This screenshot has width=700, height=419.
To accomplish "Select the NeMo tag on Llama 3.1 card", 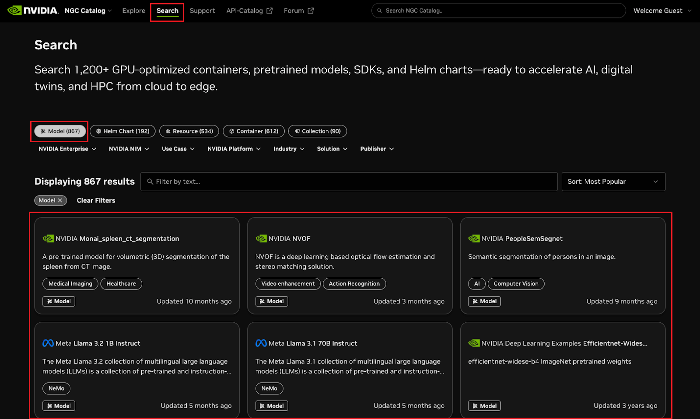I will (x=269, y=388).
